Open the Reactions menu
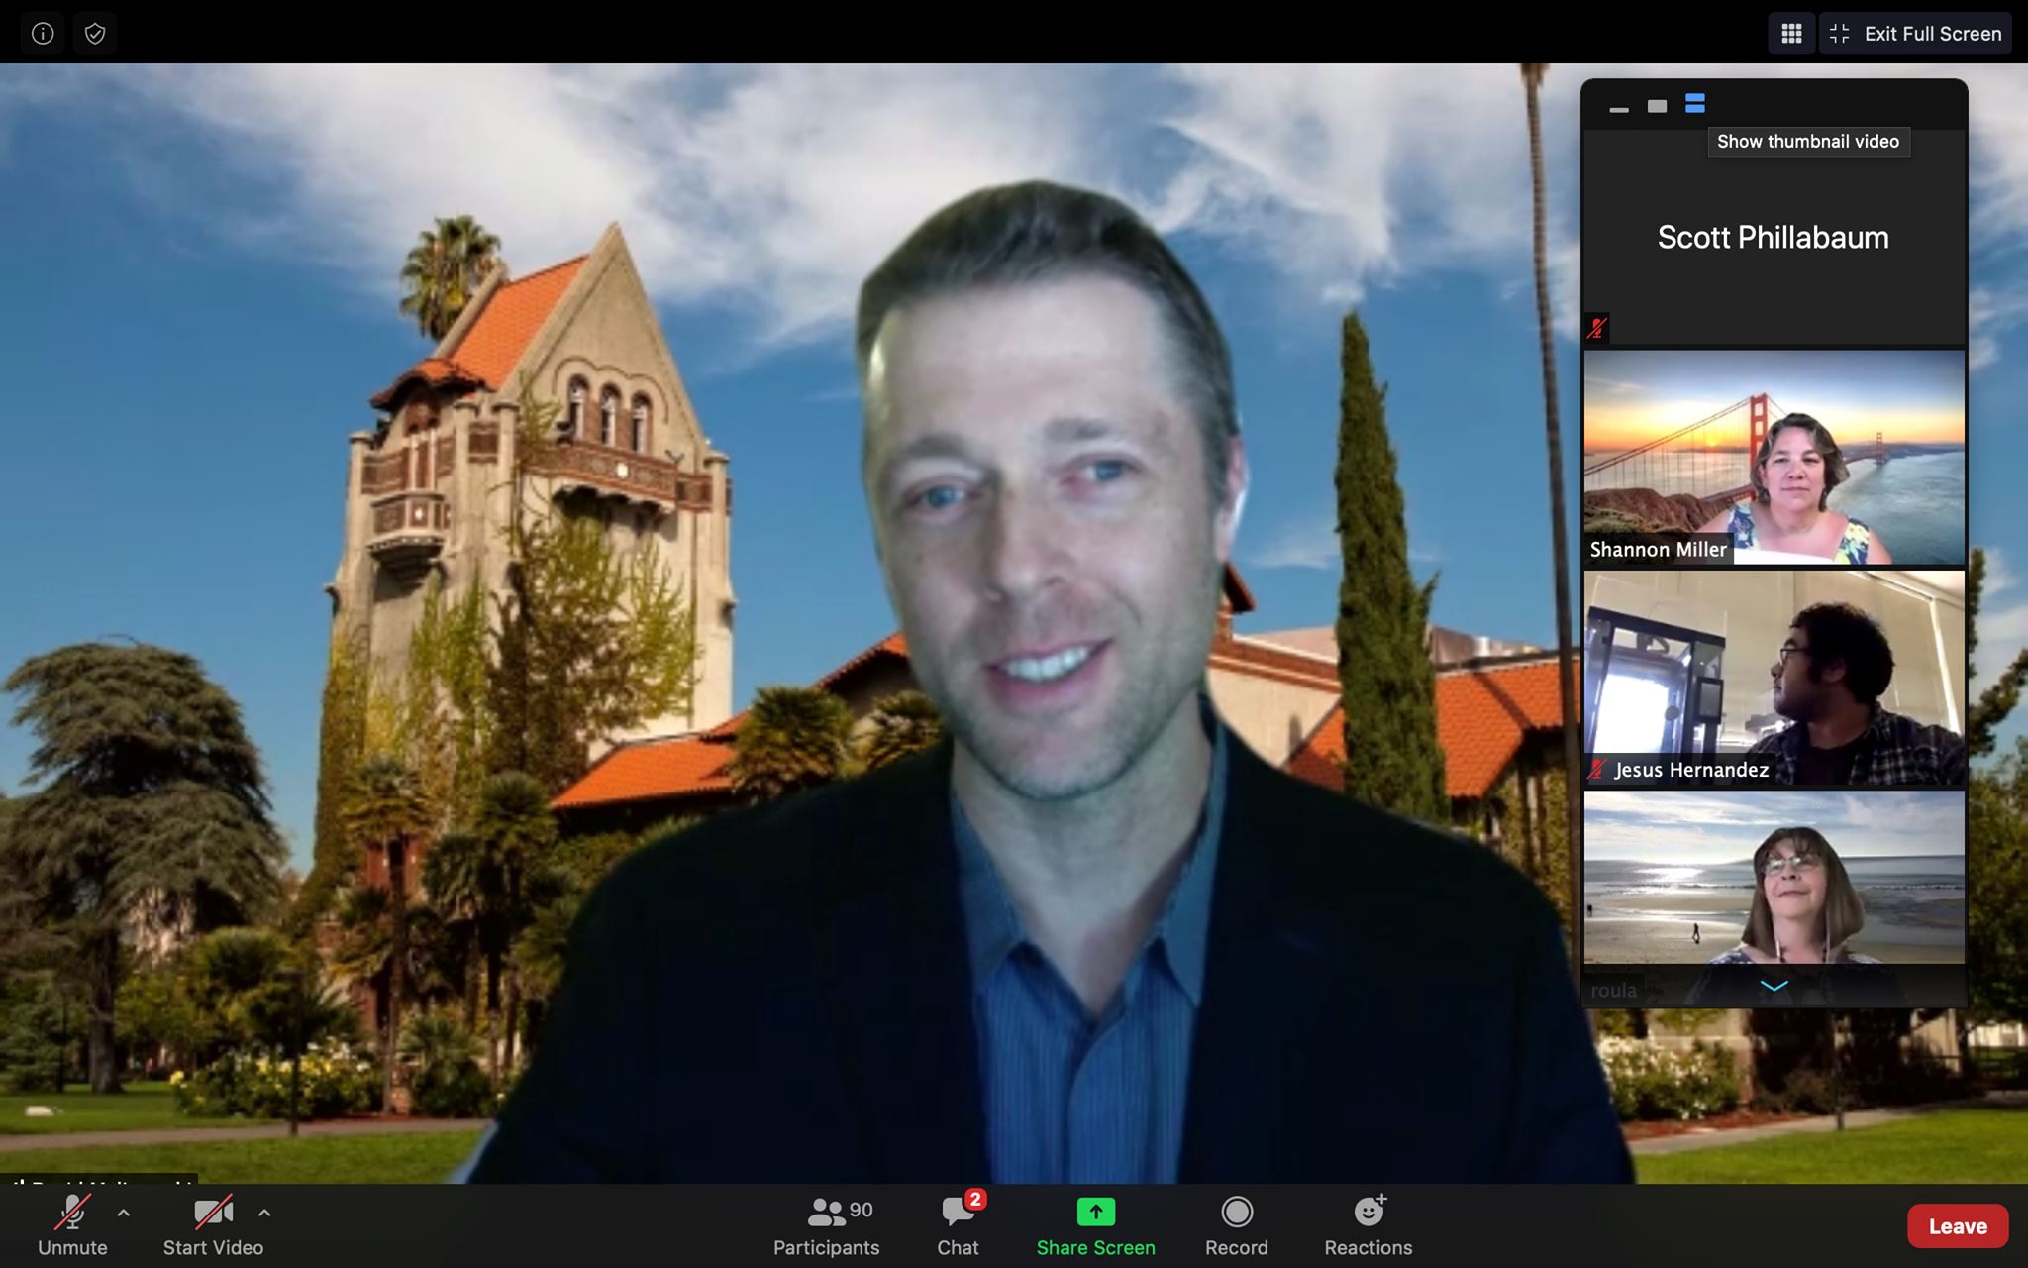The height and width of the screenshot is (1268, 2028). (x=1369, y=1225)
